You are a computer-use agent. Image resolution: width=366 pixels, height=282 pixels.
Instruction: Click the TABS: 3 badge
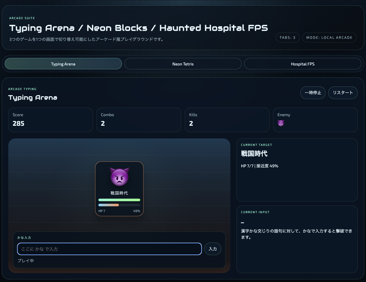pos(287,38)
